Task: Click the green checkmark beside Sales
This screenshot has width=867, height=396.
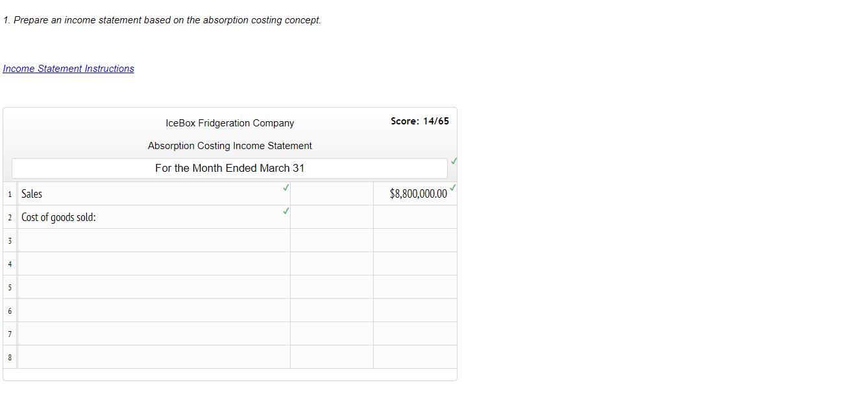Action: [x=286, y=188]
